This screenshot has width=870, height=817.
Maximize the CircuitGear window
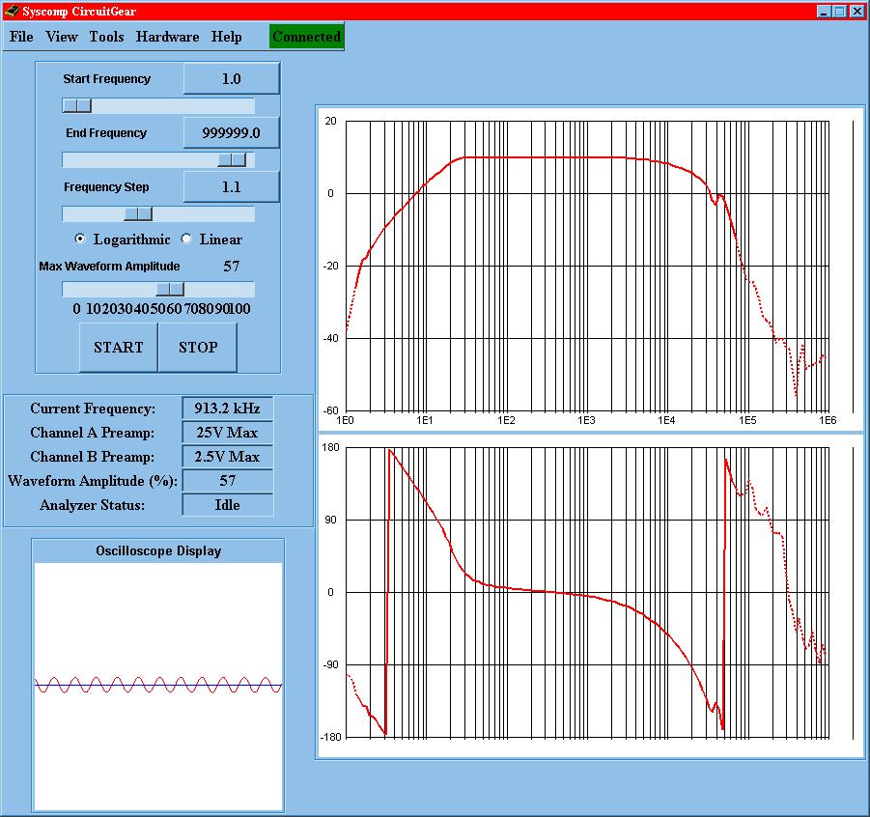(x=840, y=11)
